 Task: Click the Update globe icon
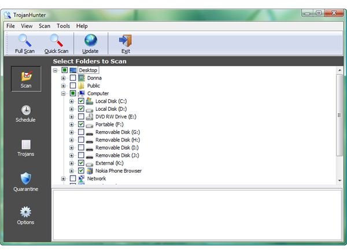click(91, 40)
